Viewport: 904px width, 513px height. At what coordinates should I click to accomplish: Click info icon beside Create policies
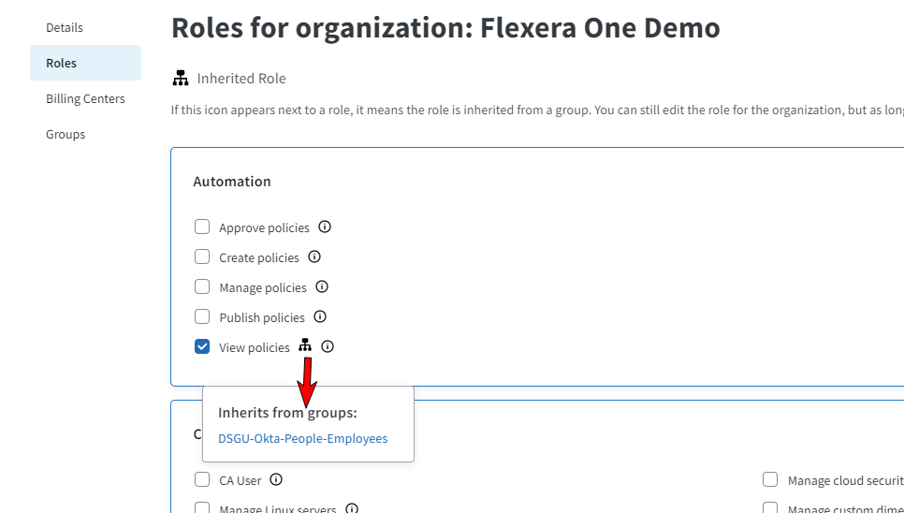(314, 256)
